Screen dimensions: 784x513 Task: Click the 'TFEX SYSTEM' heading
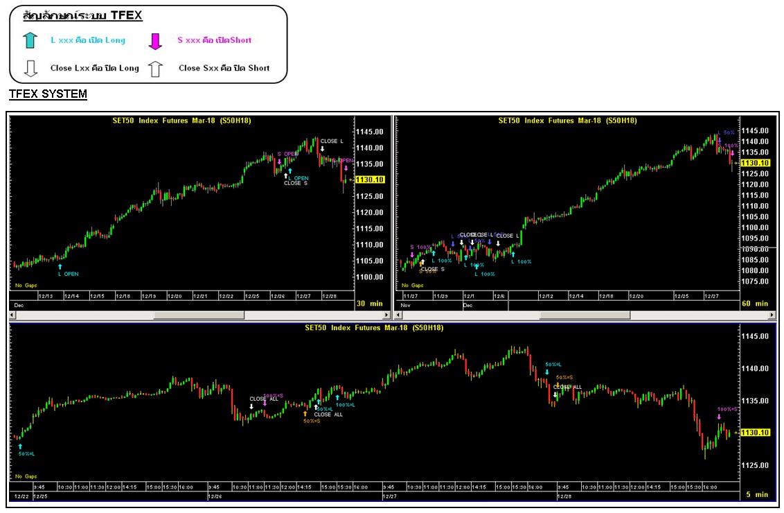tap(48, 94)
